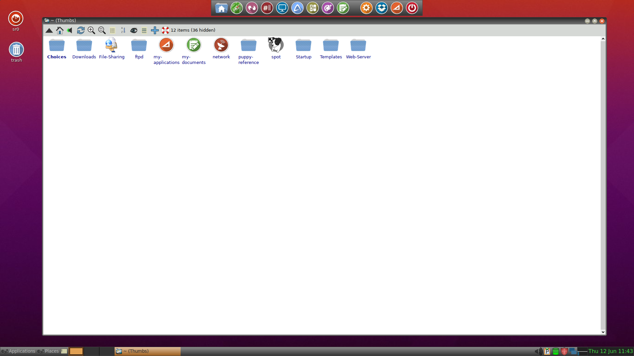Screen dimensions: 634x356
Task: Open the Templates folder
Action: tap(331, 48)
